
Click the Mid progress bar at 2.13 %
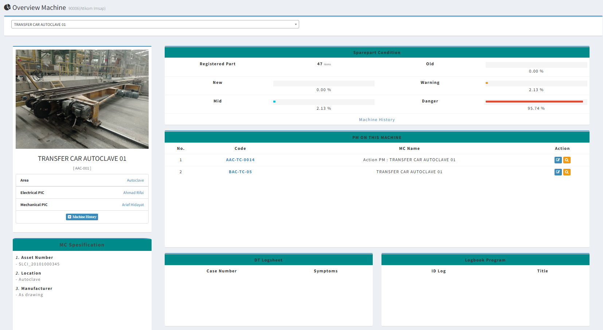(324, 102)
